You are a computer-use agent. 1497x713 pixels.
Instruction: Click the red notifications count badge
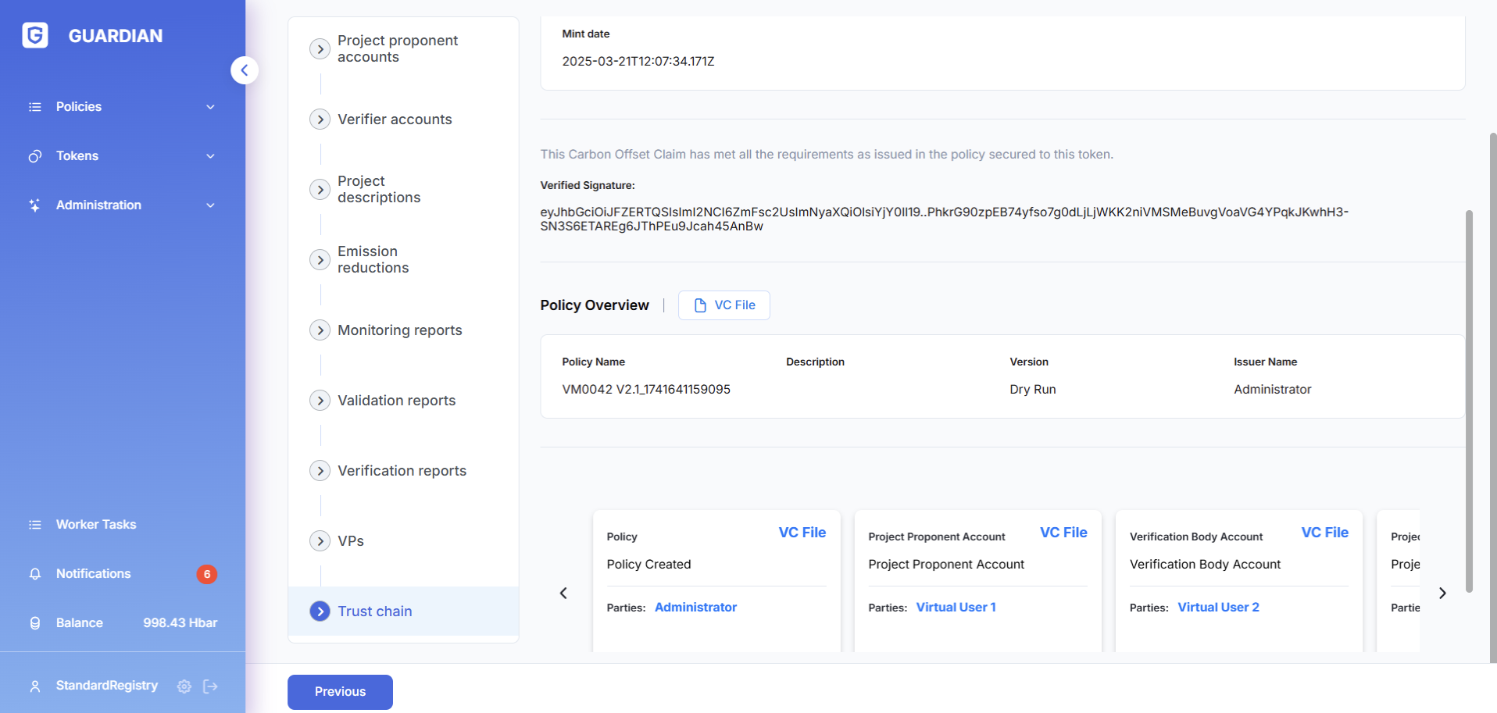coord(206,574)
